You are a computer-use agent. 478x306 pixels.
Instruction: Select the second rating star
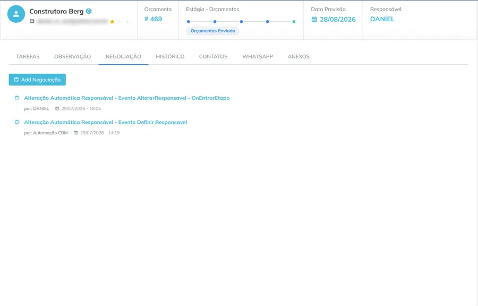[x=120, y=22]
